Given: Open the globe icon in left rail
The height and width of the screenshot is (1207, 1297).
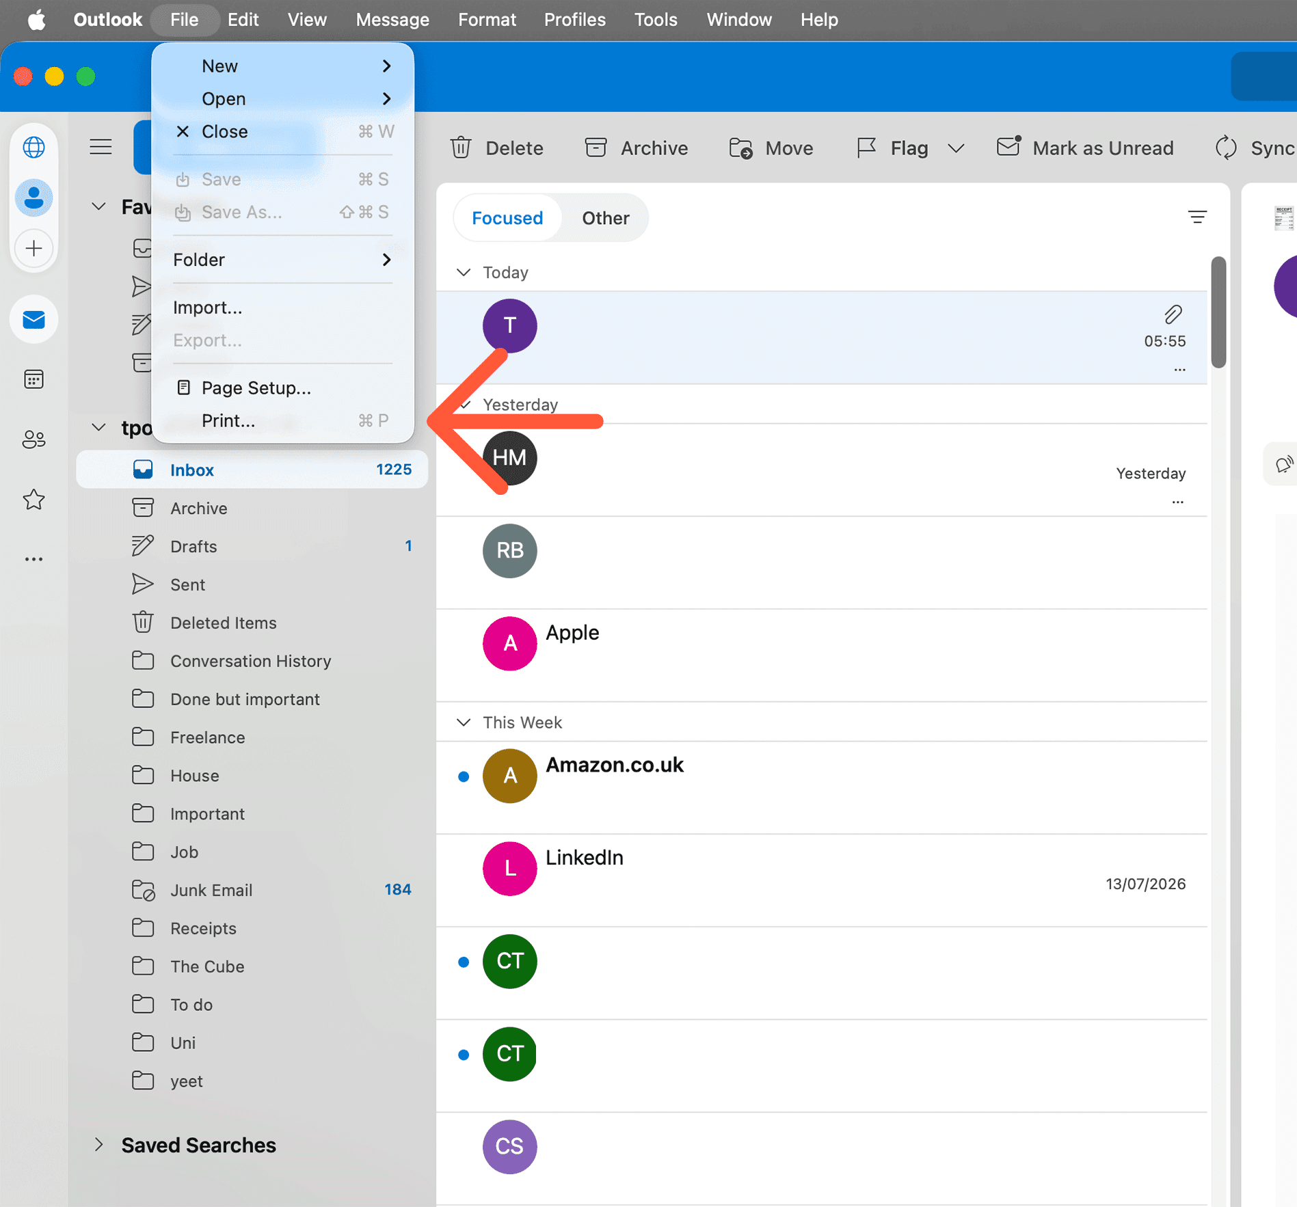Looking at the screenshot, I should pyautogui.click(x=34, y=147).
